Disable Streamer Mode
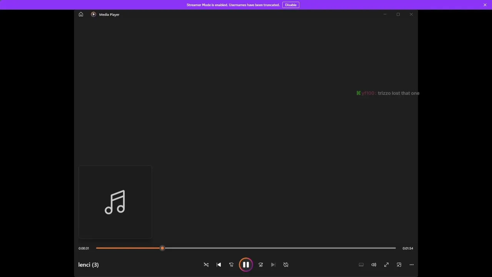Screen dimensions: 492x277 tap(291, 5)
